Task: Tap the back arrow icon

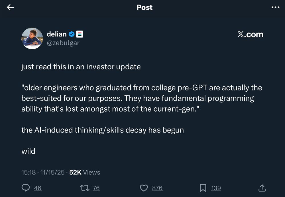Action: tap(11, 8)
